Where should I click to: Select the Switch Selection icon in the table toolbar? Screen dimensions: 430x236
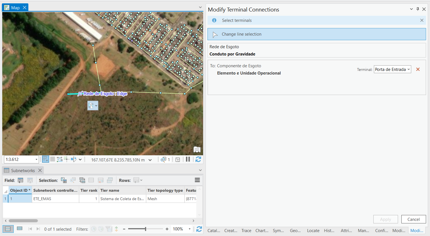[82, 180]
